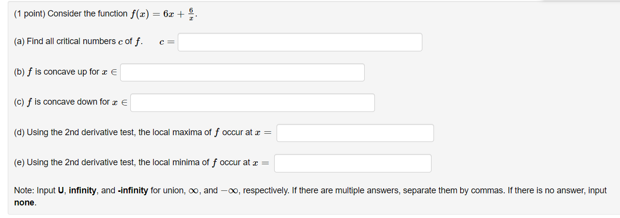Click the "(1 point)" text

[30, 14]
